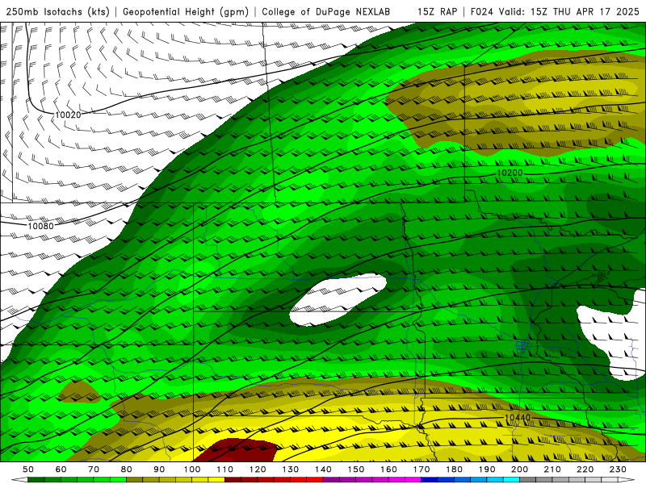Click the "College of DuPage NEXLAB" label
Viewport: 646px width, 484px height.
[325, 11]
